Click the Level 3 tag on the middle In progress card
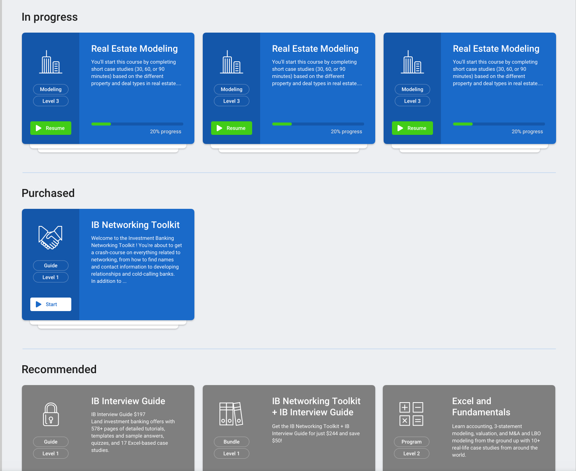Viewport: 576px width, 471px height. 231,101
